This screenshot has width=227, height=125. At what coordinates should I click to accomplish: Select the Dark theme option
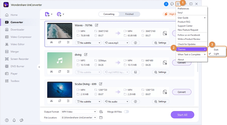216,50
